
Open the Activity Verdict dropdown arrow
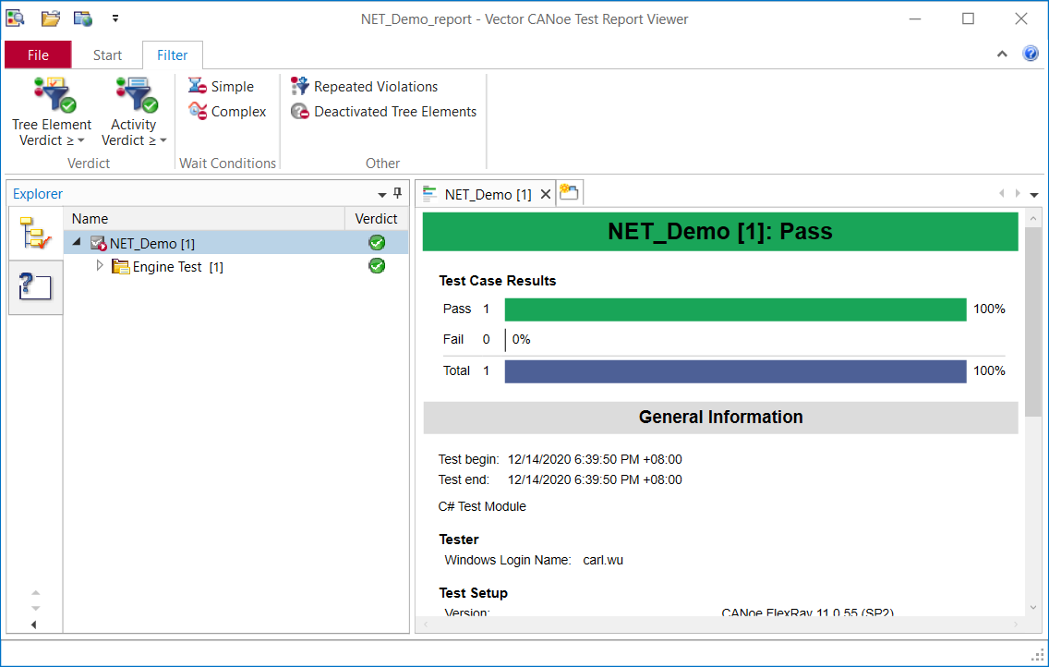pos(163,140)
